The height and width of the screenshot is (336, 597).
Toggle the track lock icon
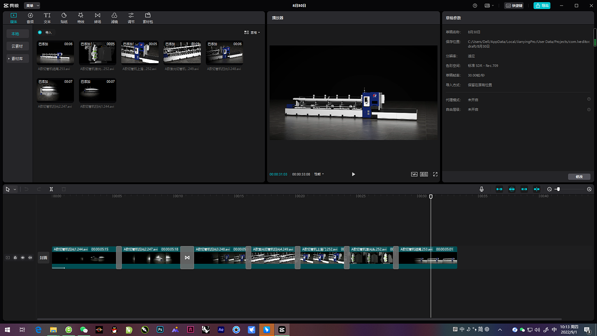pyautogui.click(x=15, y=258)
